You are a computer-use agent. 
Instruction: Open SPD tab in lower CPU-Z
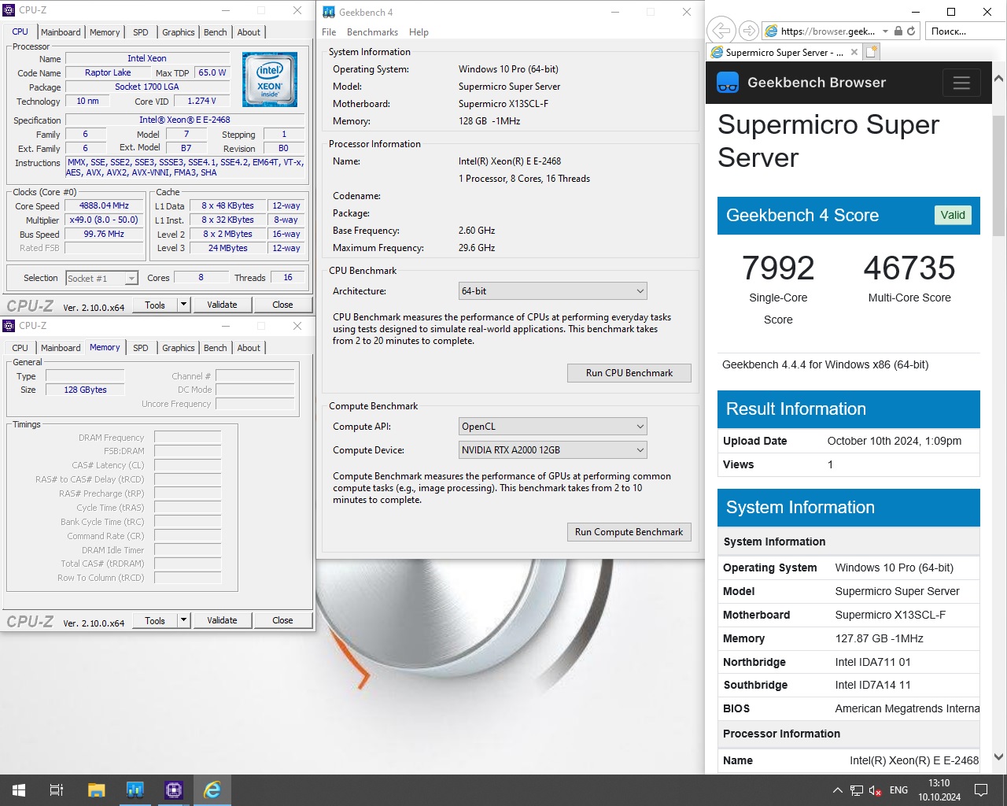tap(141, 348)
